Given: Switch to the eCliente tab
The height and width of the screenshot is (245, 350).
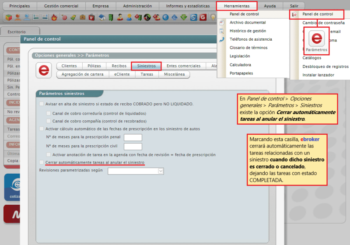Looking at the screenshot, I should click(122, 74).
